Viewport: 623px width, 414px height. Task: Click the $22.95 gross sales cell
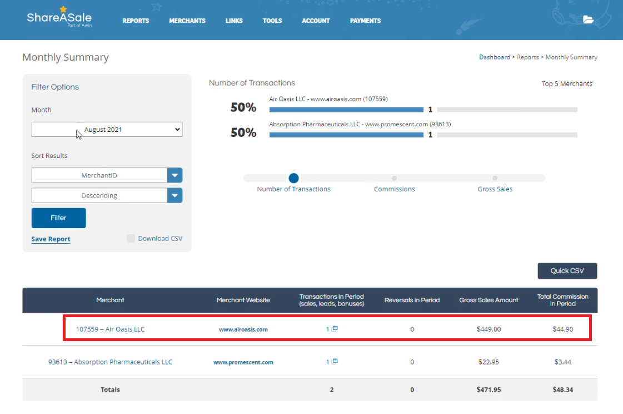coord(489,362)
